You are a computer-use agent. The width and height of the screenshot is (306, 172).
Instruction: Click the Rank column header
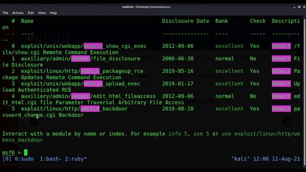pos(221,21)
